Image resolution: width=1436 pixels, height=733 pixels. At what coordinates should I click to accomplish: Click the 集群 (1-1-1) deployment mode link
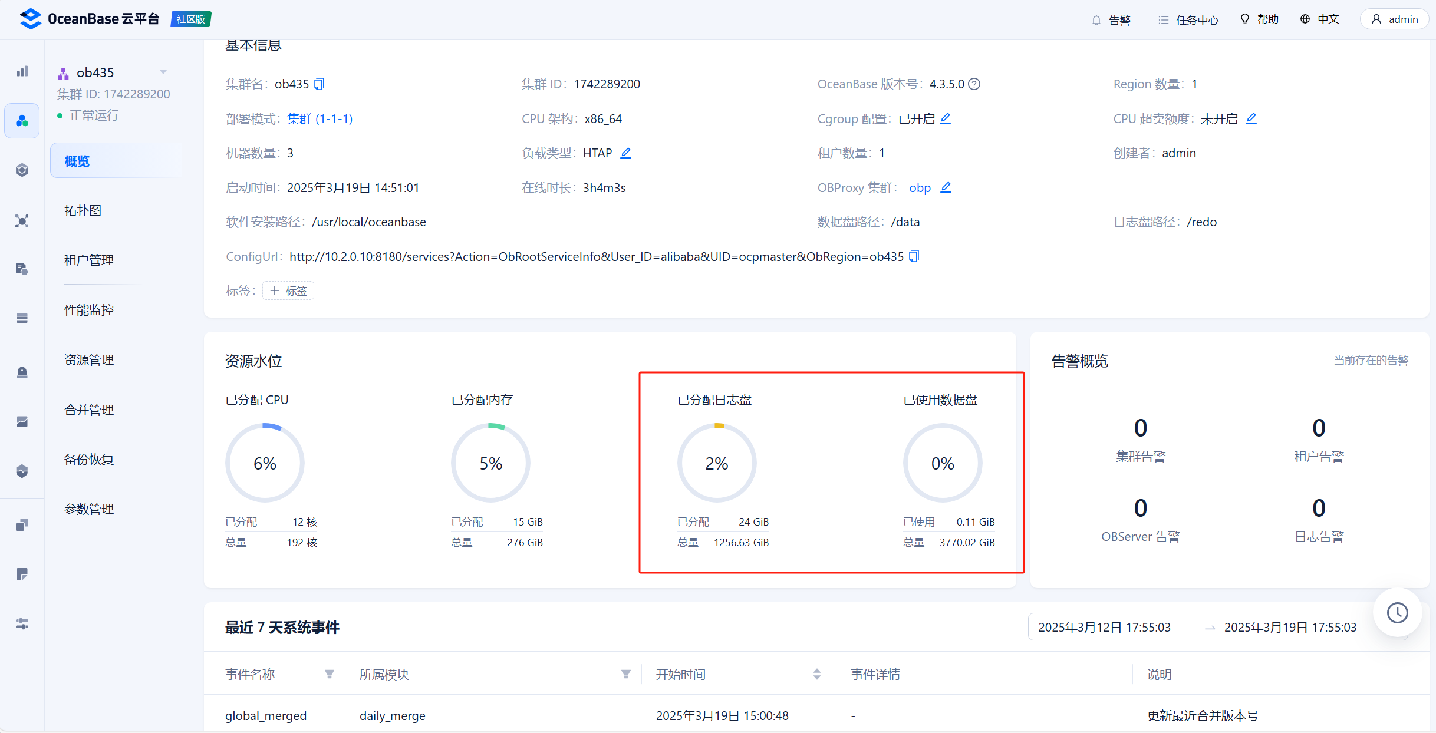[320, 119]
